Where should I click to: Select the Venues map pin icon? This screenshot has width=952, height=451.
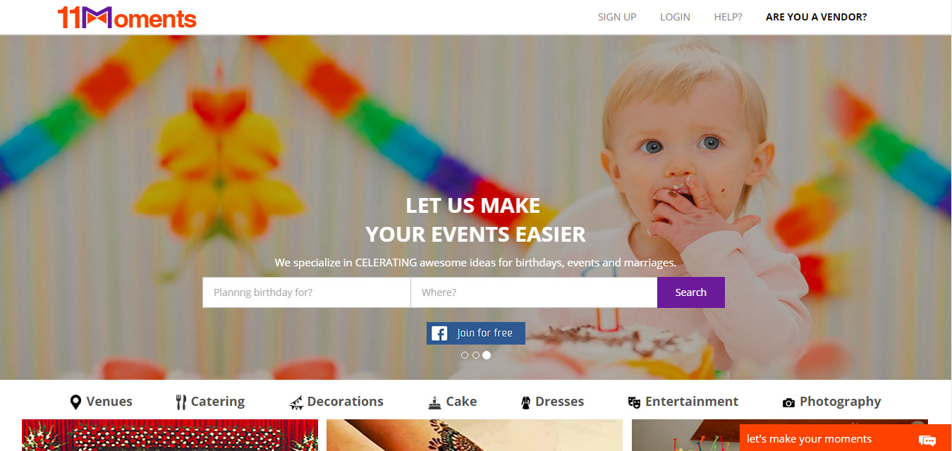pyautogui.click(x=75, y=402)
